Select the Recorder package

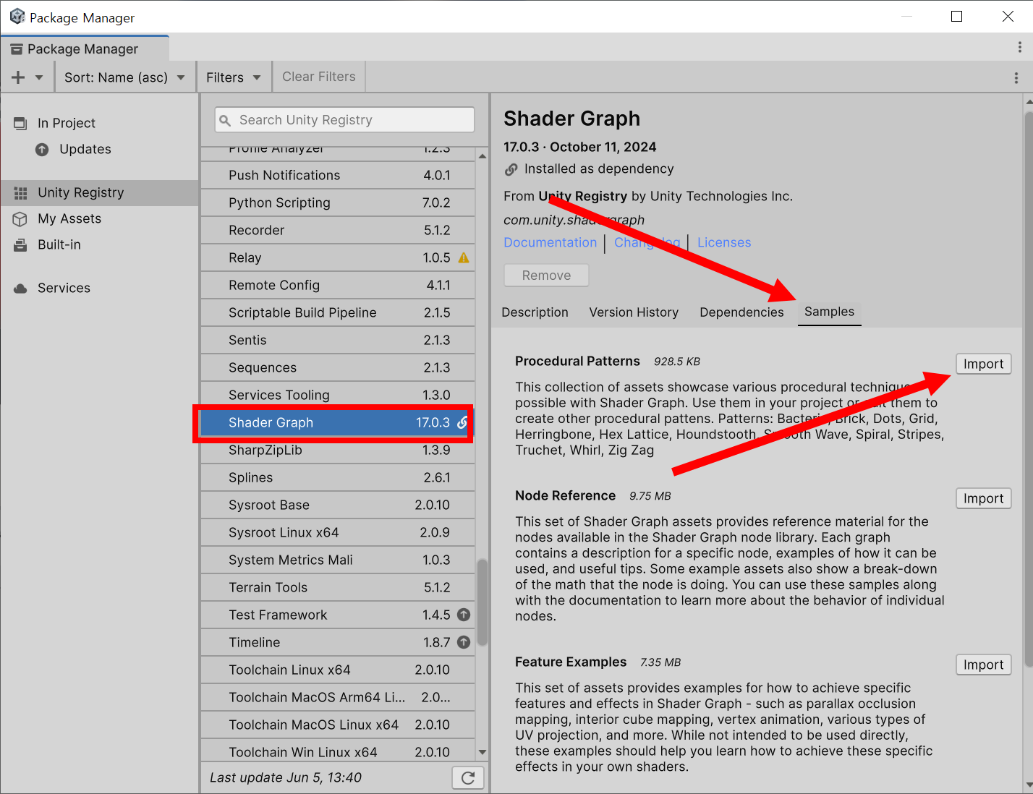(337, 230)
